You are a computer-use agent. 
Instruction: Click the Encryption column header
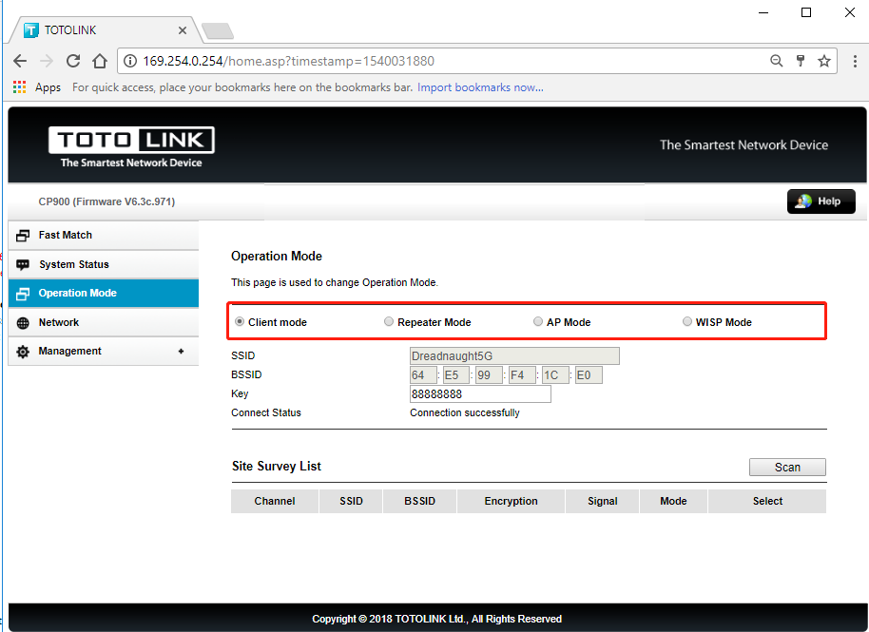pos(511,501)
